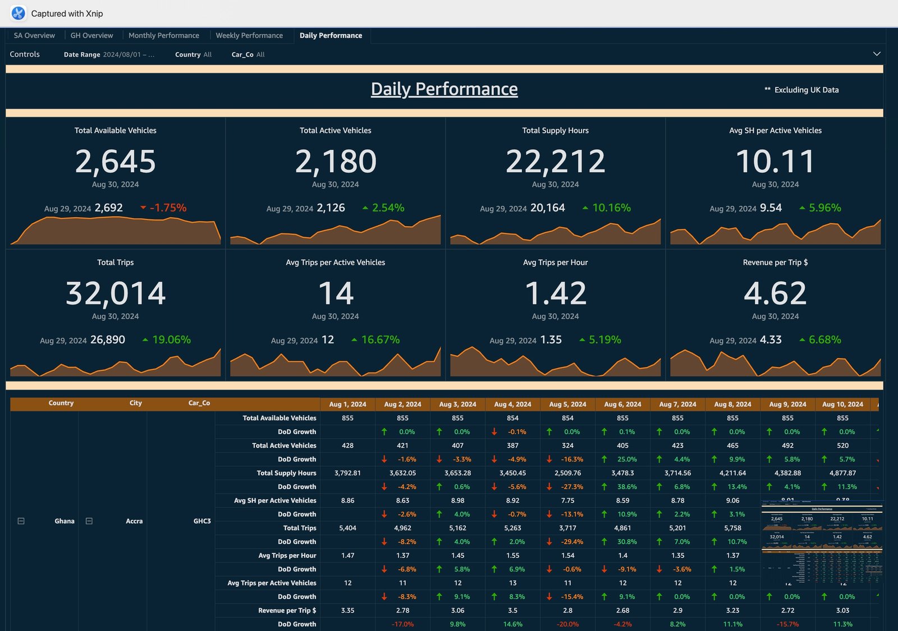This screenshot has height=631, width=898.
Task: Click the dashboard preview thumbnail overlay
Action: (822, 542)
